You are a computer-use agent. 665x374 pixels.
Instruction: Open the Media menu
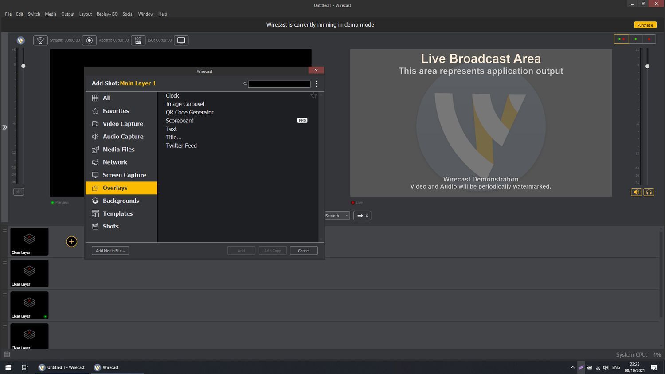pos(51,14)
